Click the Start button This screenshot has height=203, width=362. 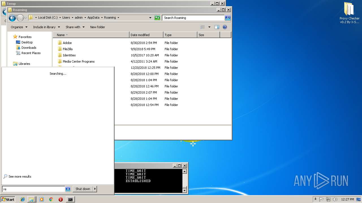pos(8,199)
